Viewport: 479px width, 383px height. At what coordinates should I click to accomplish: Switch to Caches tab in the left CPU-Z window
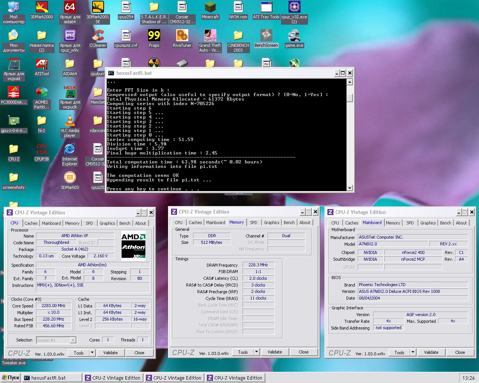pos(31,223)
